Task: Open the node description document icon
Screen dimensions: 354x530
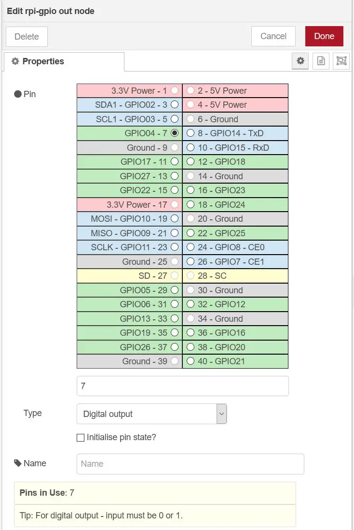Action: (x=321, y=61)
